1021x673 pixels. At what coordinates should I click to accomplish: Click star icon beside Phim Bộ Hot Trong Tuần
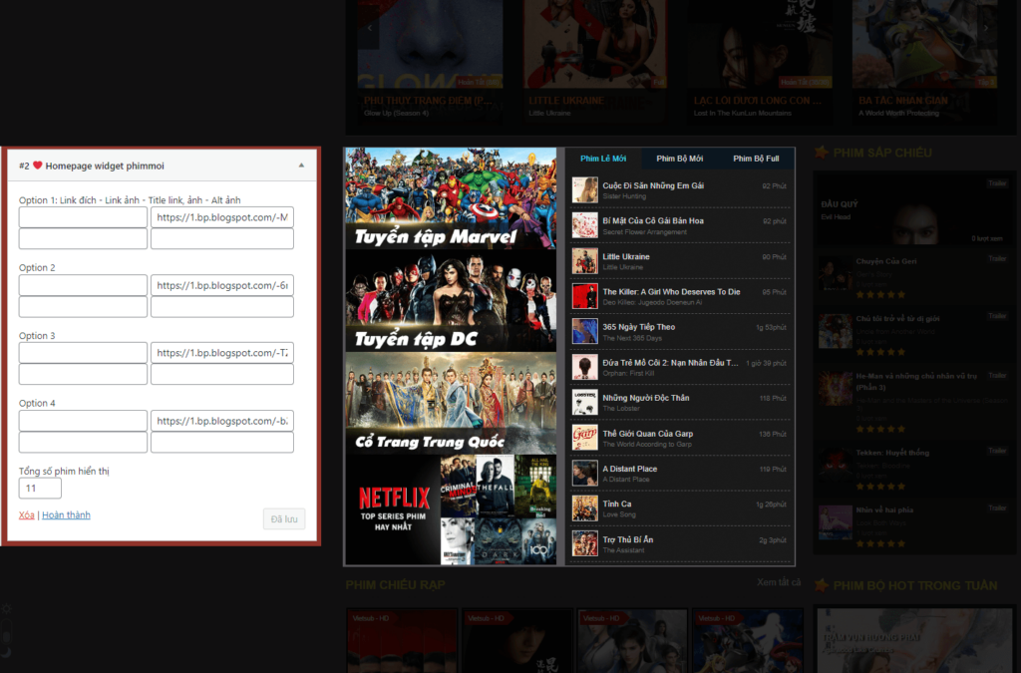coord(822,585)
